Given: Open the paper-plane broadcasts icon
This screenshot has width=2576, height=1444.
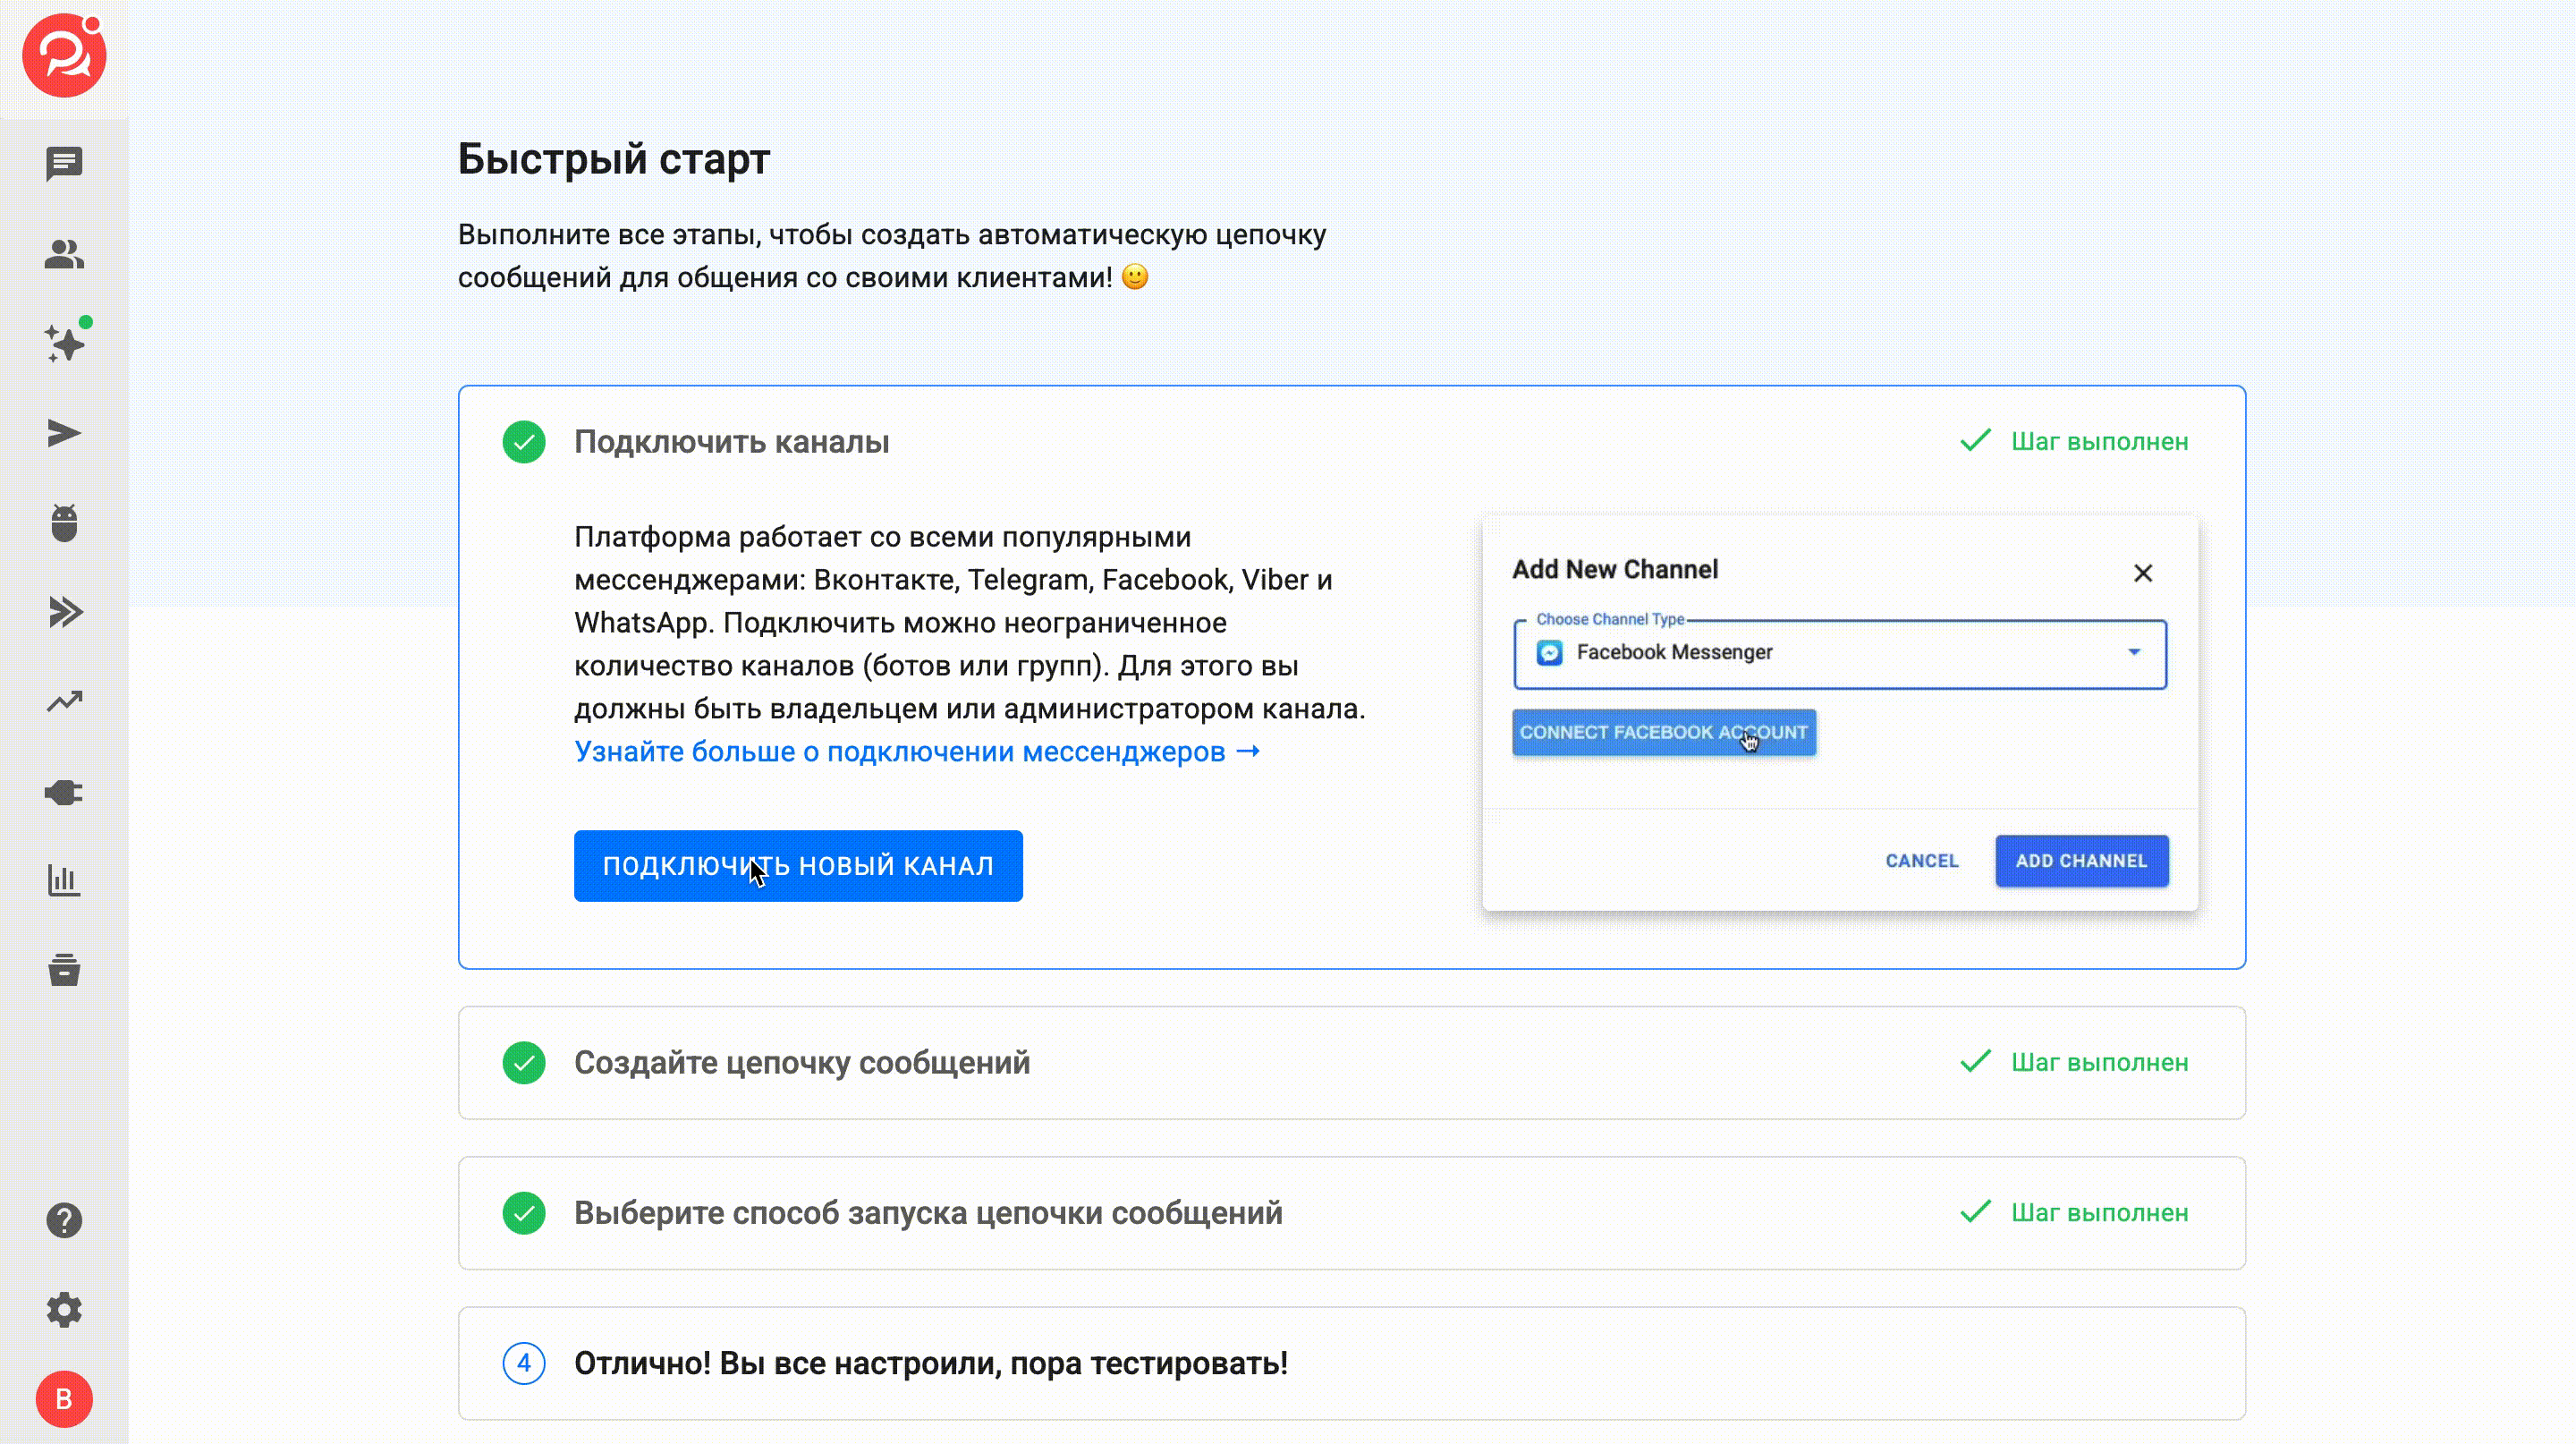Looking at the screenshot, I should point(64,433).
